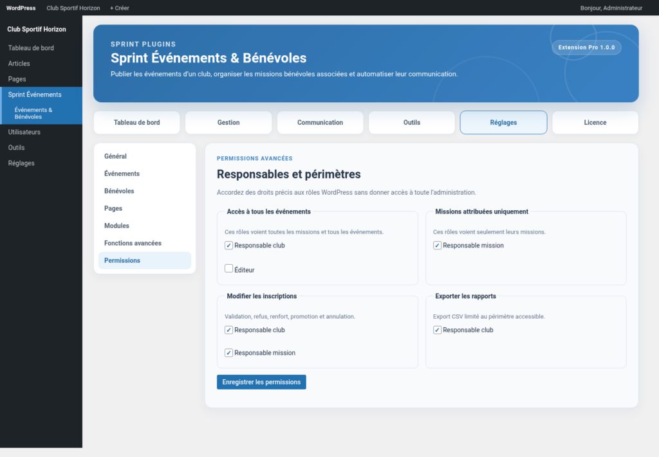The width and height of the screenshot is (659, 457).
Task: Uncheck Responsable mission under Missions attribuées uniquement
Action: click(437, 246)
